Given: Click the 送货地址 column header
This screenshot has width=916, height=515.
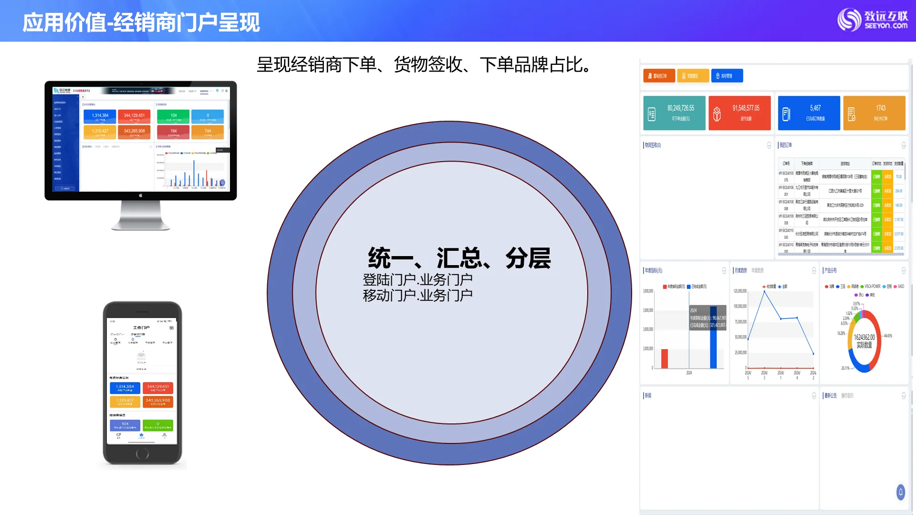Looking at the screenshot, I should 845,164.
